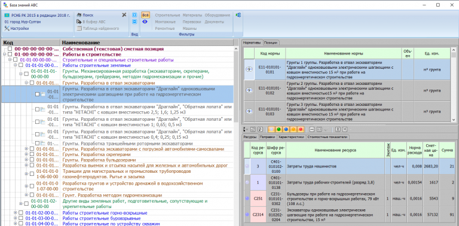
Task: Select the orange resource filter circle
Action: [x=293, y=129]
